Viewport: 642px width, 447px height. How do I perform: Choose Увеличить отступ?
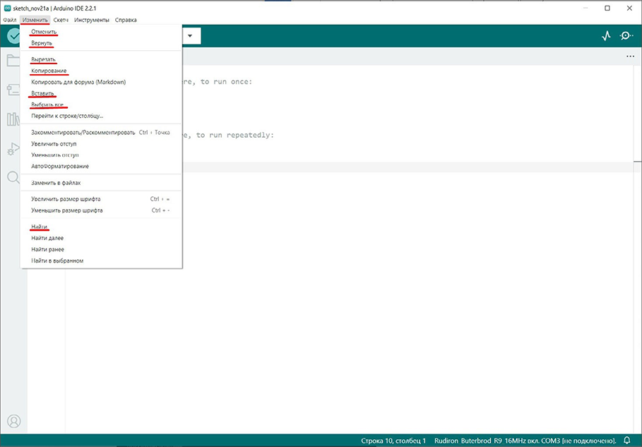(101, 143)
